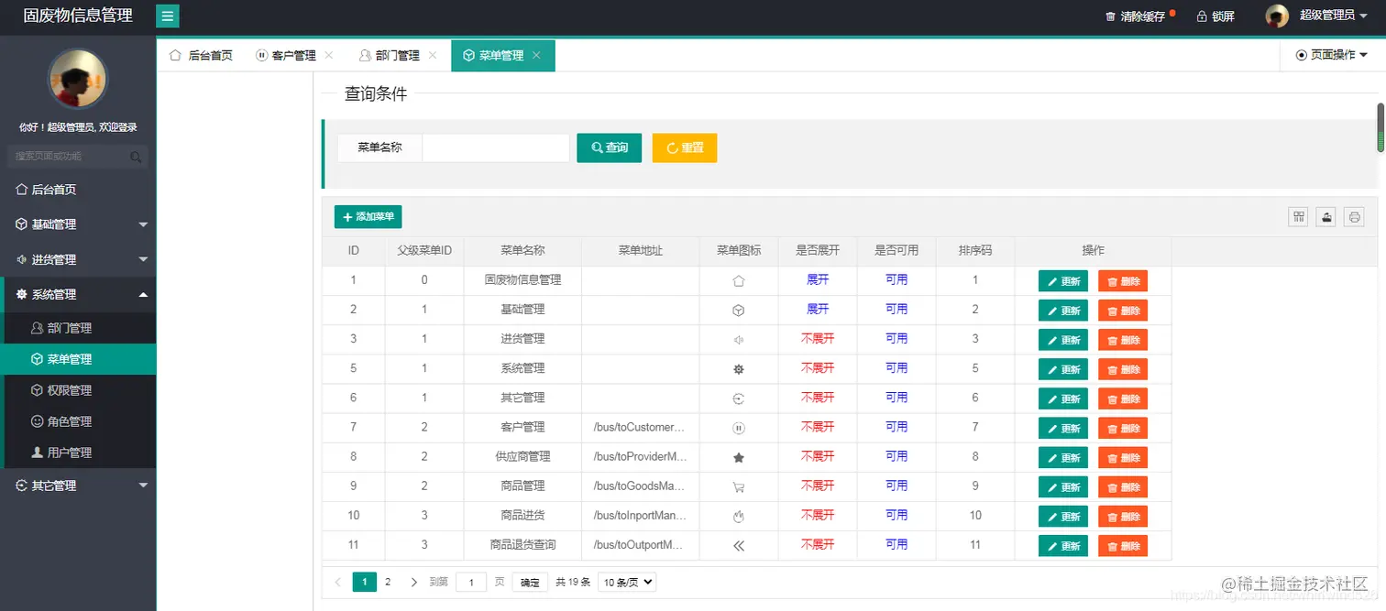1386x611 pixels.
Task: Collapse the 系统管理 sidebar menu
Action: [78, 294]
